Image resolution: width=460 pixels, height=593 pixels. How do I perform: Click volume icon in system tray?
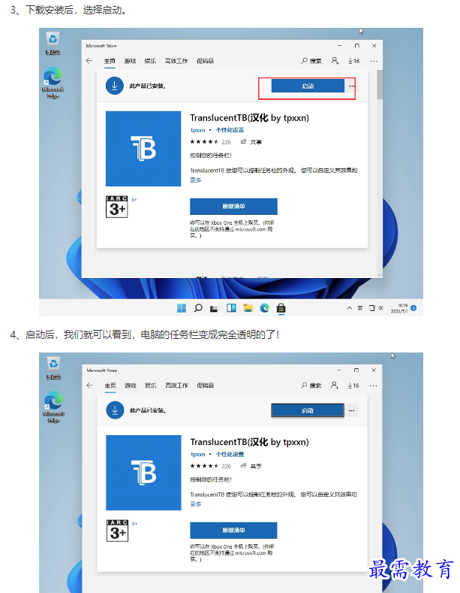pyautogui.click(x=380, y=308)
